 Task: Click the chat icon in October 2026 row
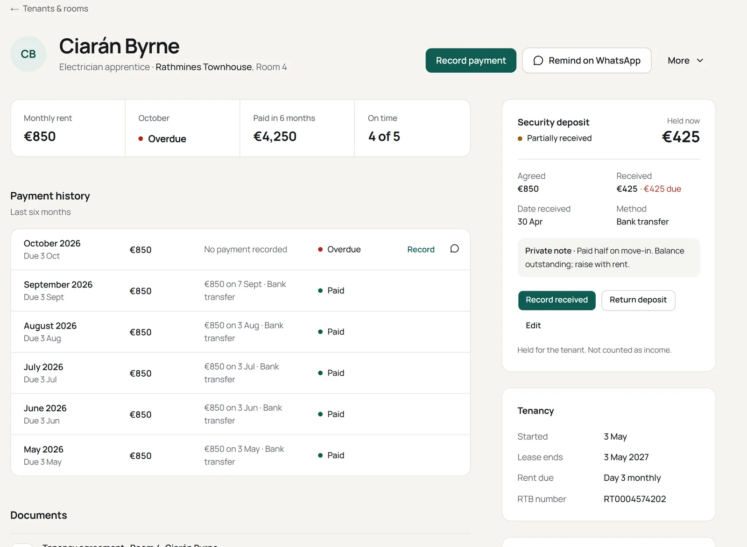(x=454, y=249)
